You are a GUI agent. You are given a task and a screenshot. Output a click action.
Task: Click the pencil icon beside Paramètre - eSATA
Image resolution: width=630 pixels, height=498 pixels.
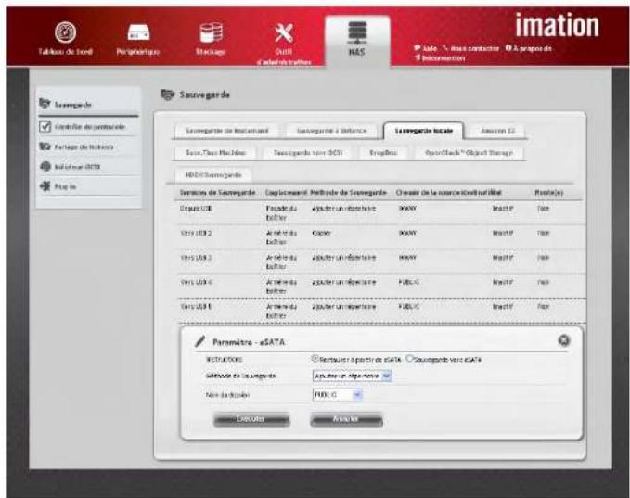click(199, 342)
